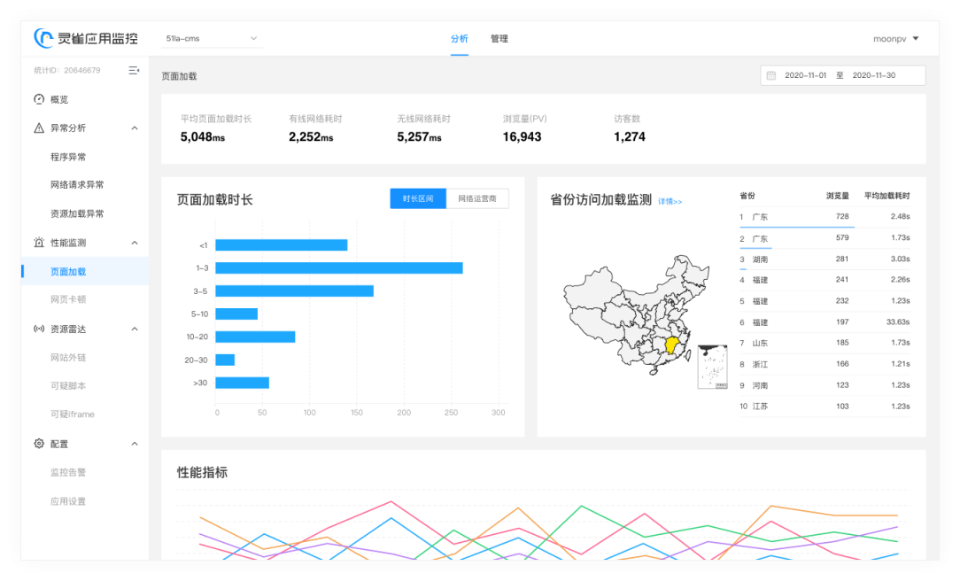
Task: Click the start date 2020-11-01 field
Action: click(x=805, y=75)
